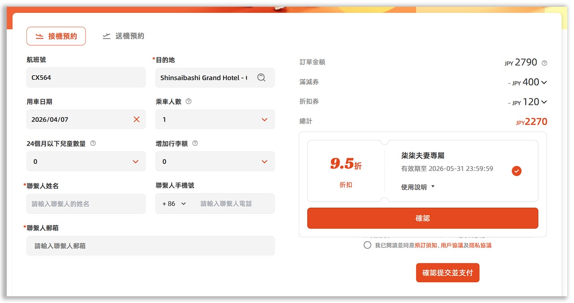Click help icon next to 增加行李額
574x303 pixels.
click(x=195, y=144)
